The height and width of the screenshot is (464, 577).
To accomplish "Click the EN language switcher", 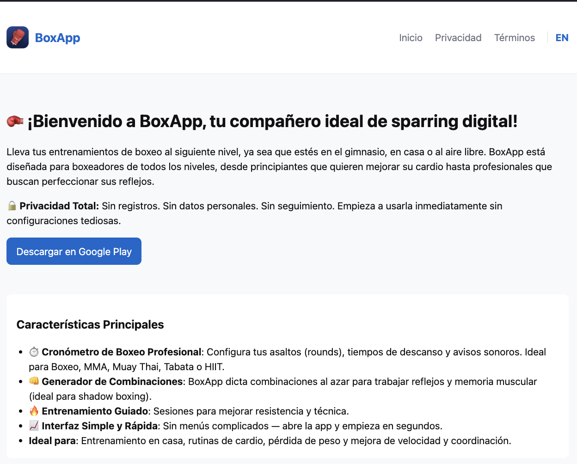I will click(562, 37).
